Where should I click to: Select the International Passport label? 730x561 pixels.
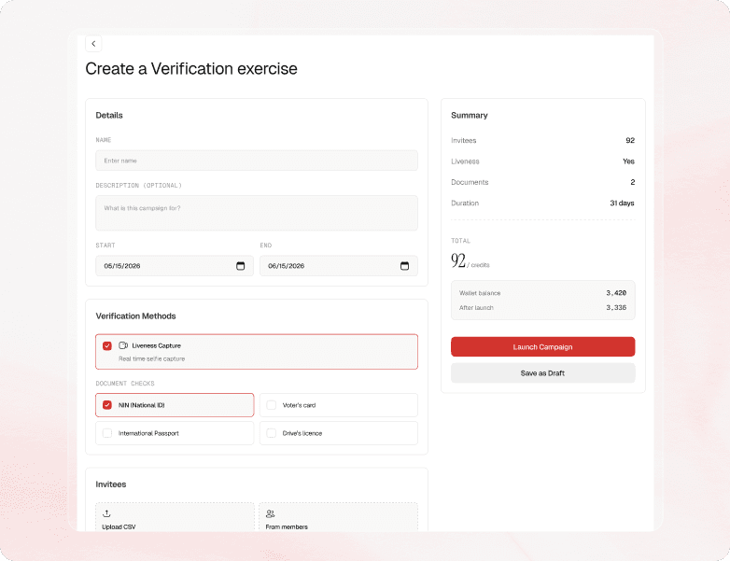(x=148, y=433)
